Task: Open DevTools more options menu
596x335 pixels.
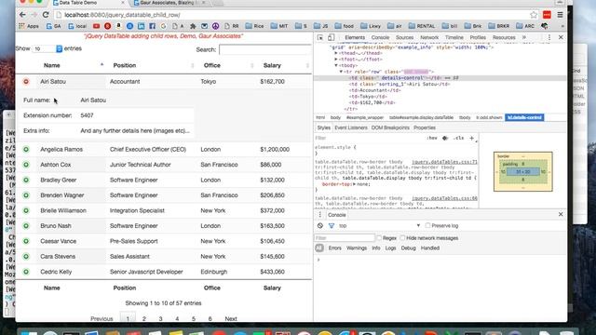Action: point(549,37)
